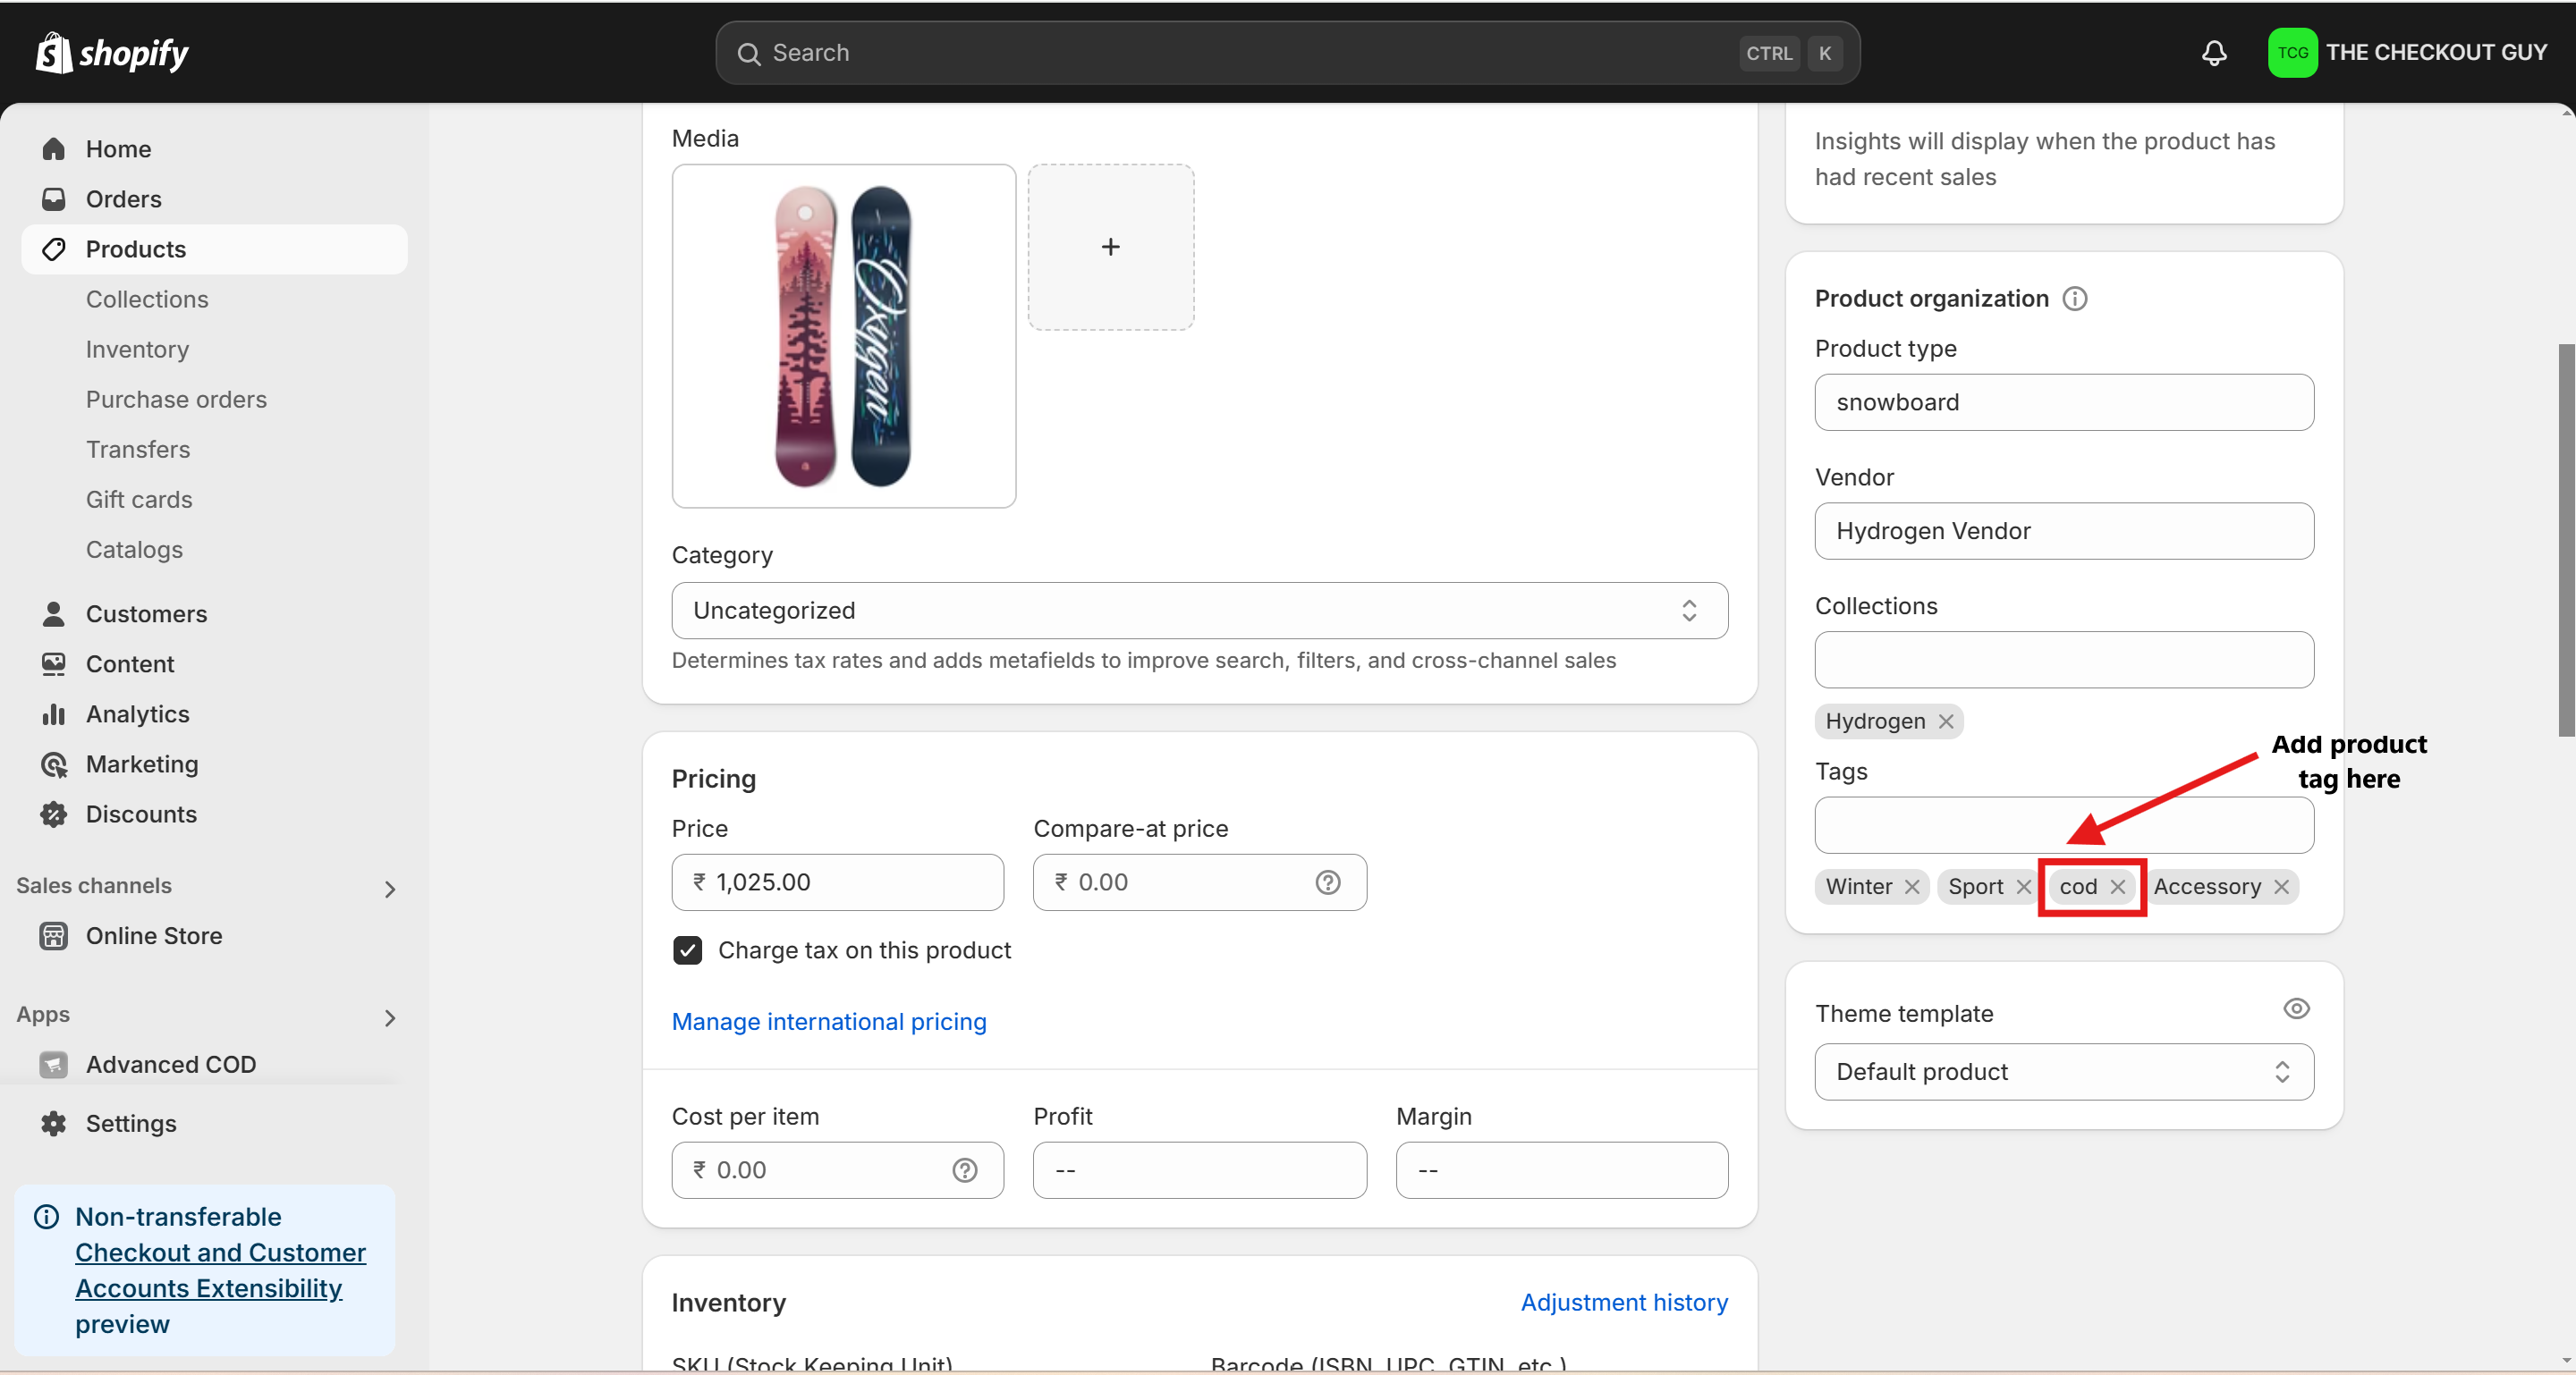Click Cost per item help icon
This screenshot has width=2576, height=1375.
[964, 1170]
